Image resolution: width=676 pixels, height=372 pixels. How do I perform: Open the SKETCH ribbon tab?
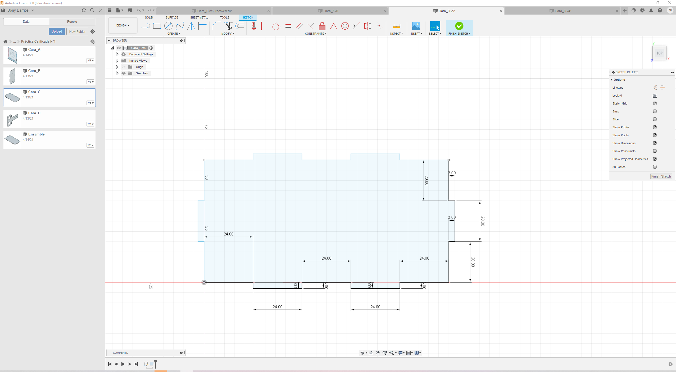(248, 17)
